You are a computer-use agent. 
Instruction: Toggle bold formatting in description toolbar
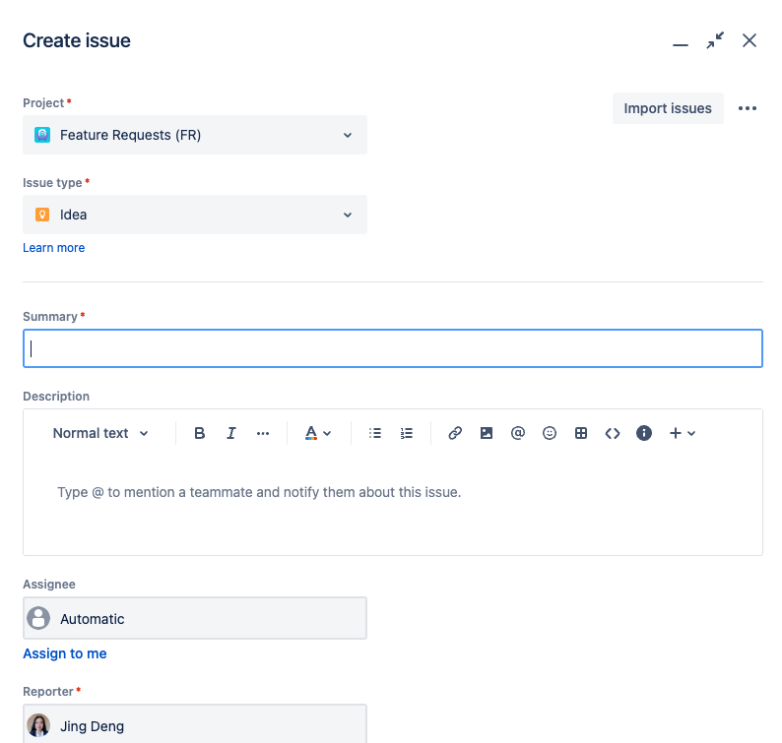coord(200,433)
